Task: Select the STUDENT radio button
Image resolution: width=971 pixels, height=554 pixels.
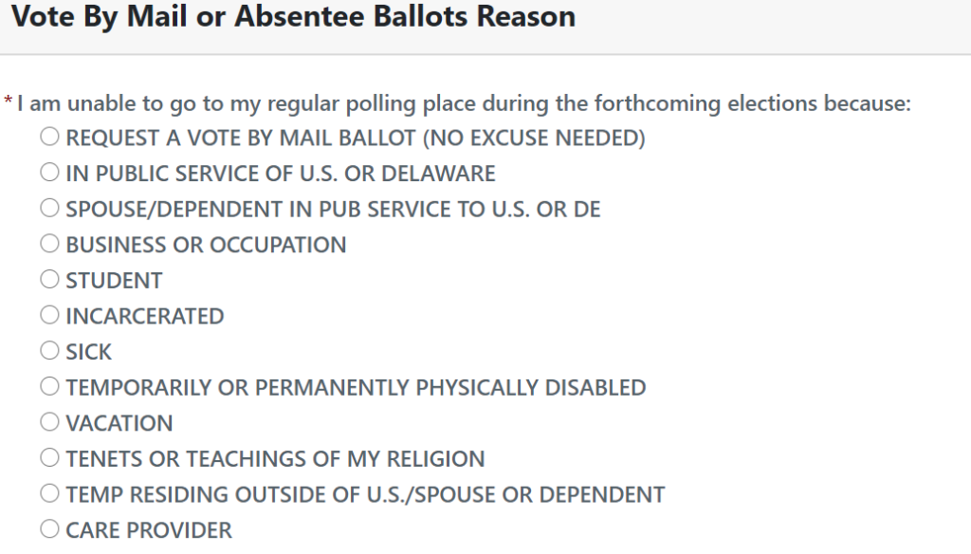Action: pos(50,279)
